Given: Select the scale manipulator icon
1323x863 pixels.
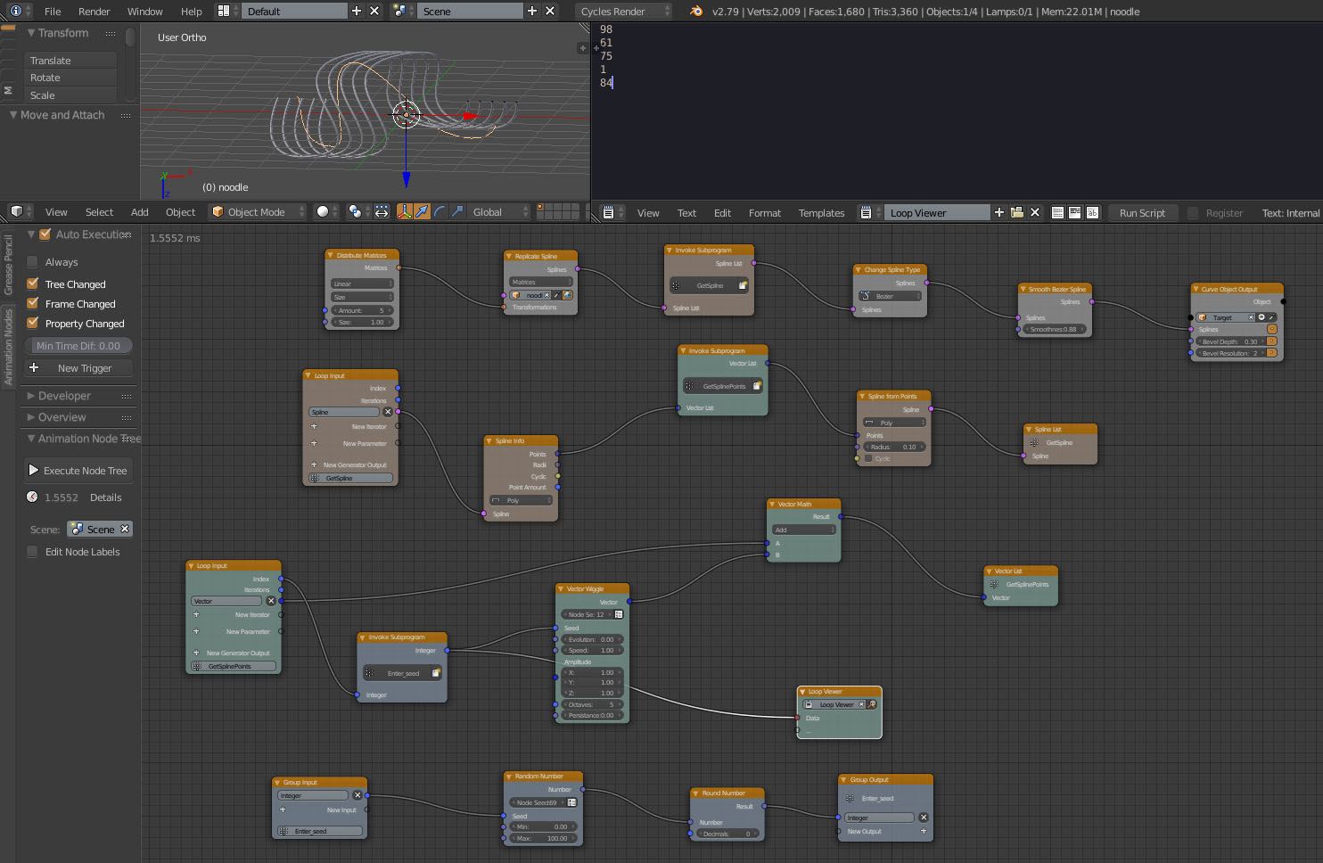Looking at the screenshot, I should (456, 211).
